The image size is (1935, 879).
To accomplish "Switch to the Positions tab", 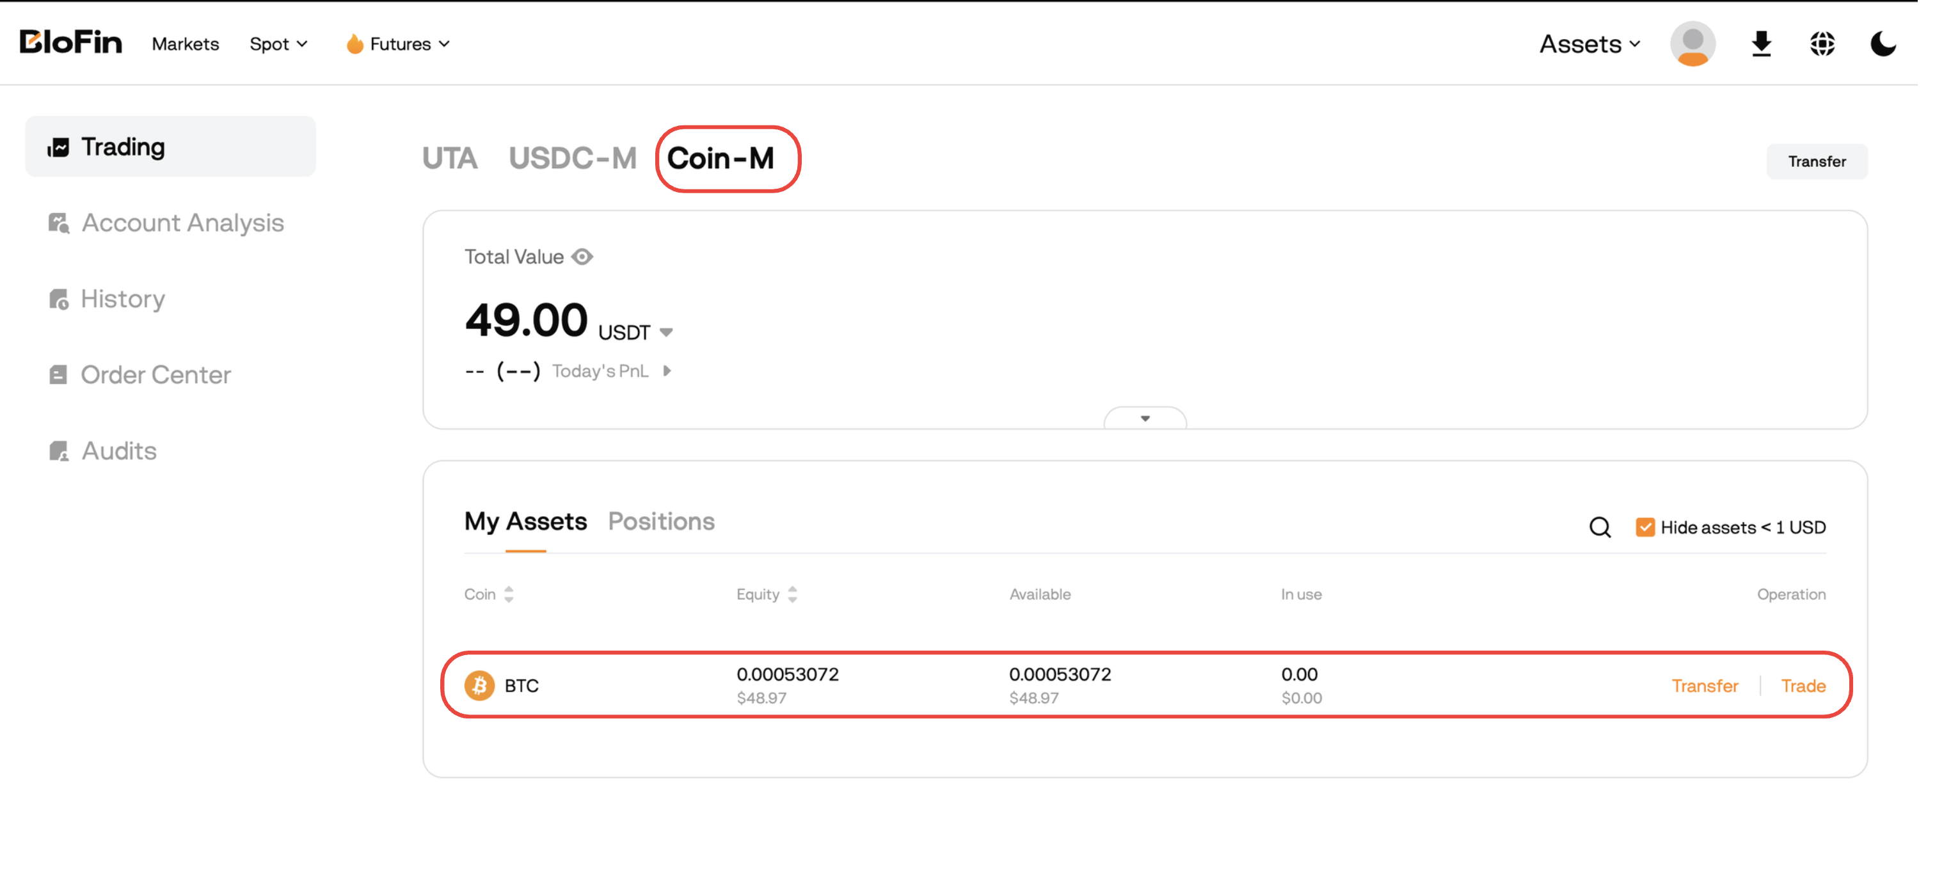I will click(x=661, y=521).
